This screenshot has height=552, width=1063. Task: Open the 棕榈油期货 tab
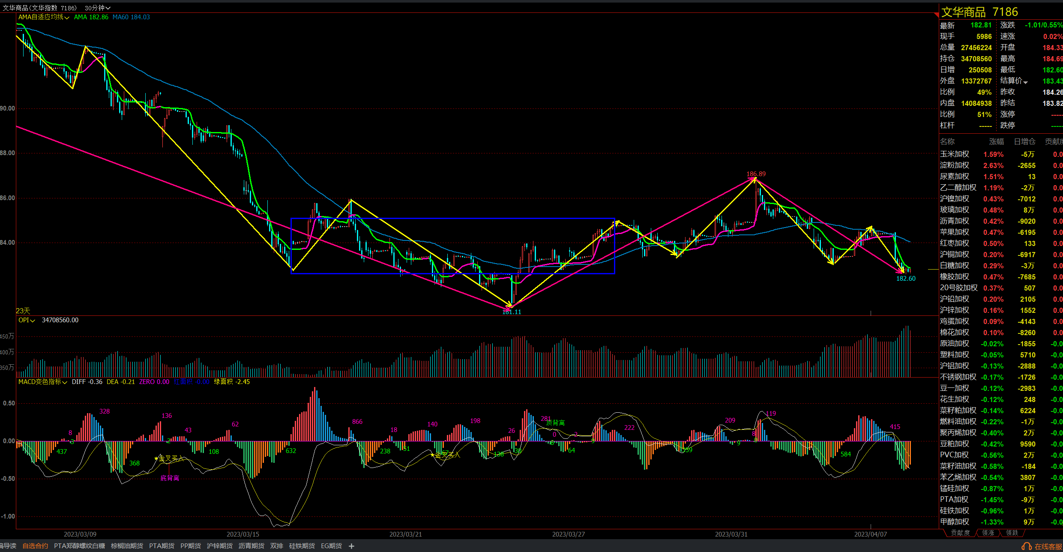pos(127,546)
